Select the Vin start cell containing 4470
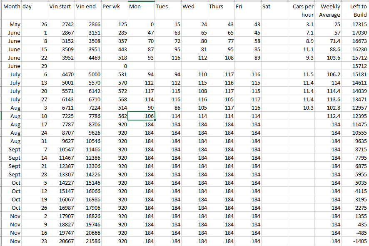 (x=61, y=74)
